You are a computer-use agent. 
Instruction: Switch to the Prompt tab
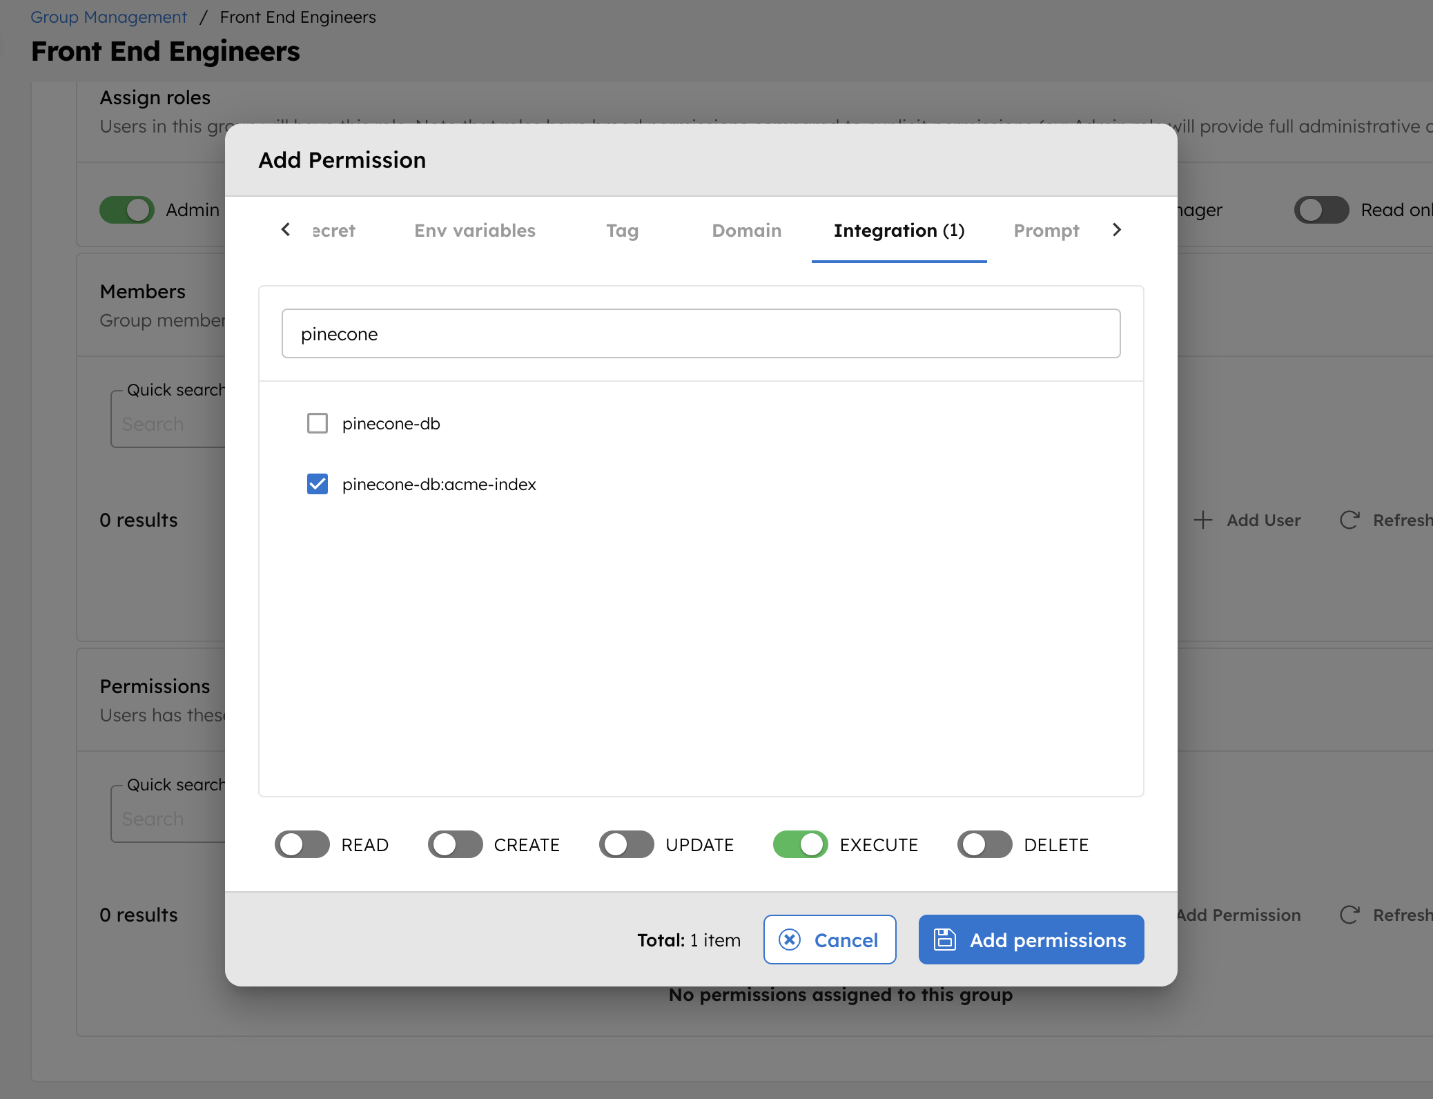pos(1045,230)
